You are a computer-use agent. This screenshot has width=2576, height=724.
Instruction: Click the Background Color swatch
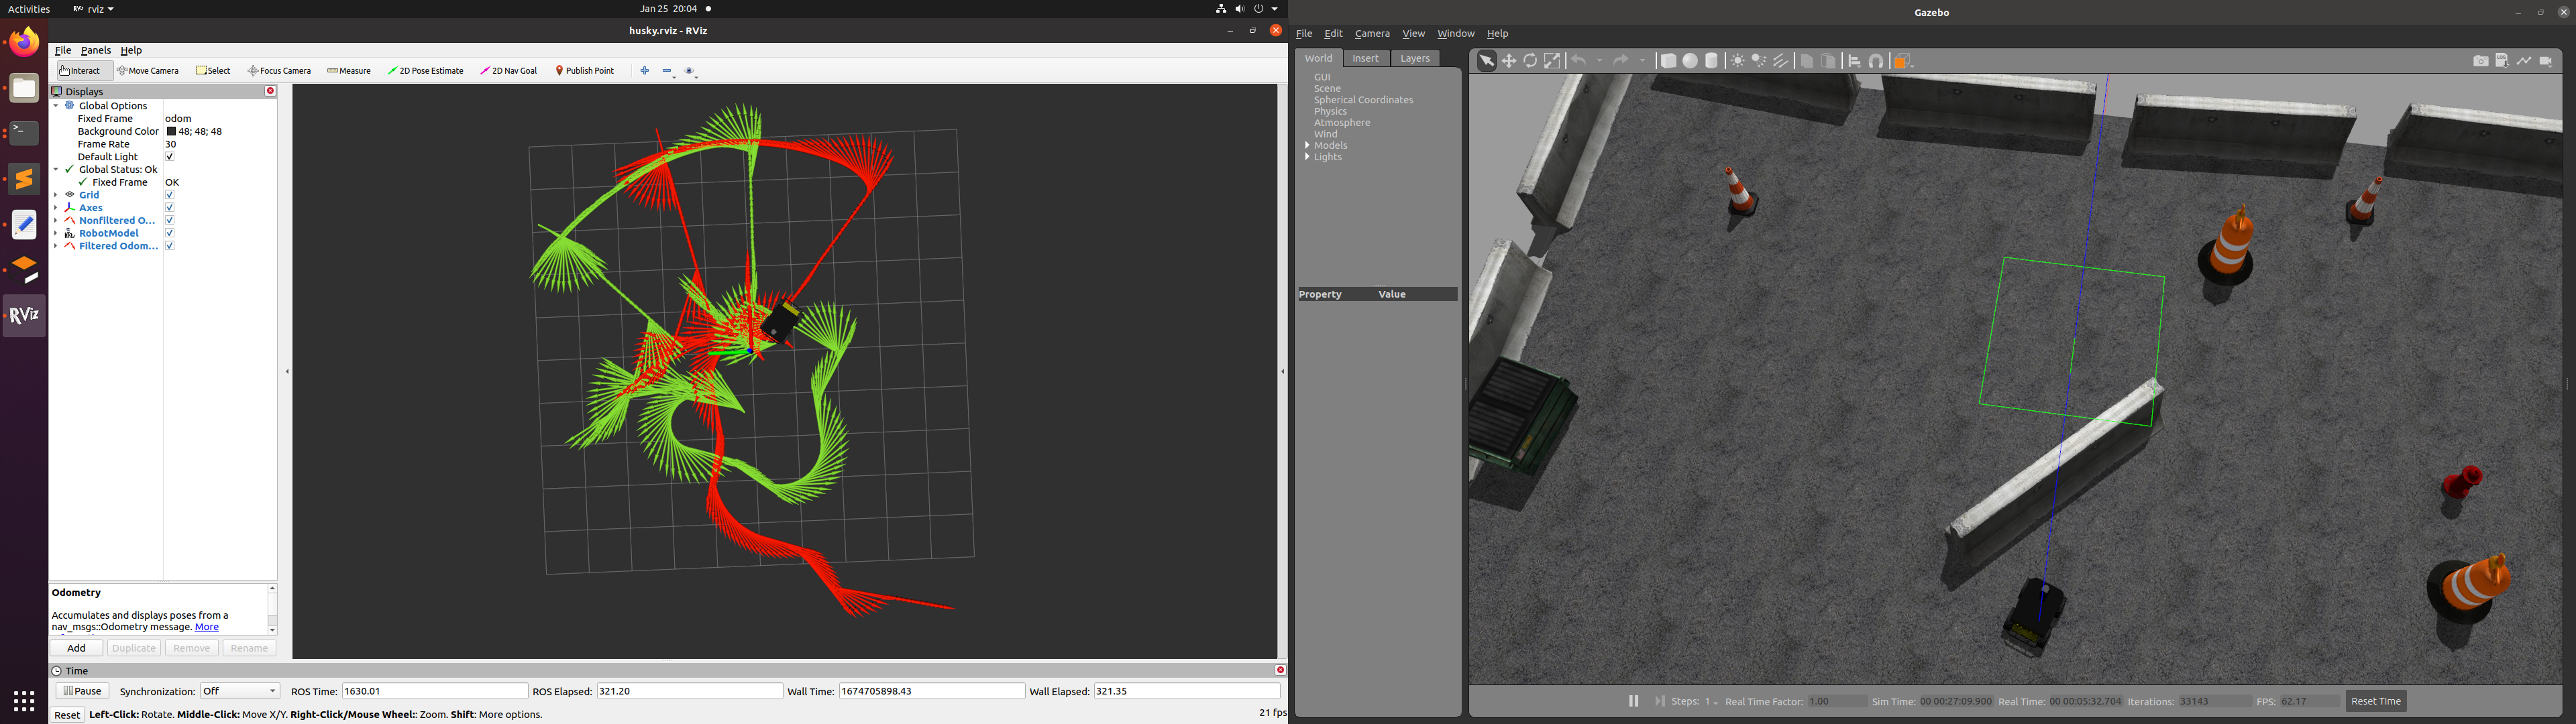(x=172, y=132)
